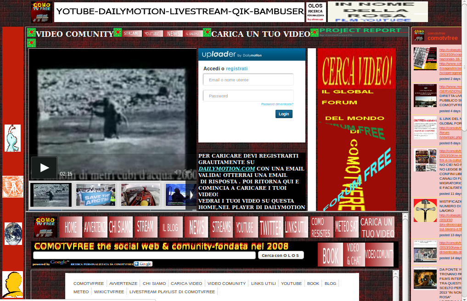Play the Dailymotion video

coord(44,167)
